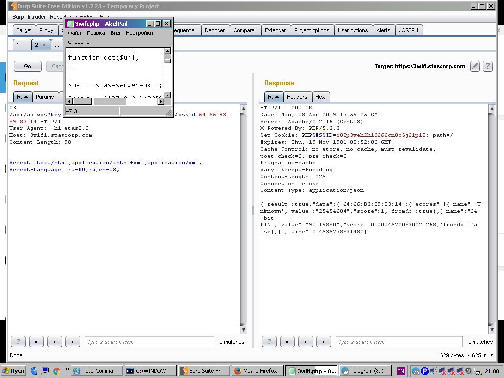
Task: Open Repeater help question mark icon
Action: click(488, 66)
